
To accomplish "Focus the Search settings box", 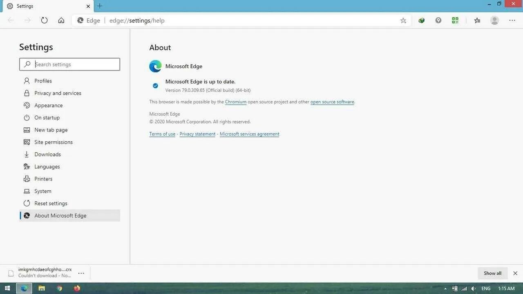I will pos(69,64).
